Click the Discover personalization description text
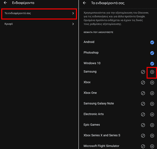This screenshot has height=149, width=157. pos(116,18)
